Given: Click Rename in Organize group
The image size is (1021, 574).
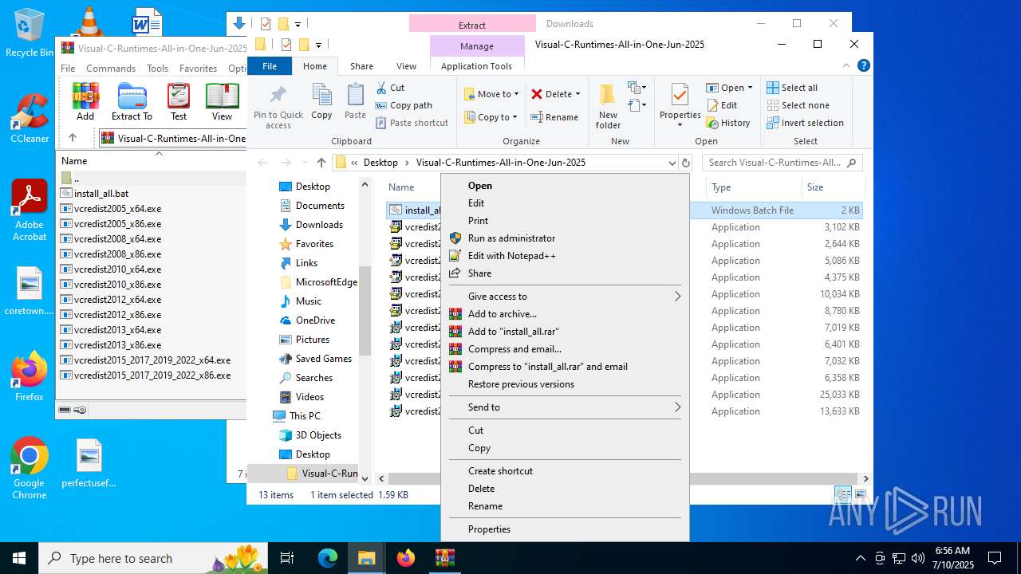Looking at the screenshot, I should (x=555, y=117).
